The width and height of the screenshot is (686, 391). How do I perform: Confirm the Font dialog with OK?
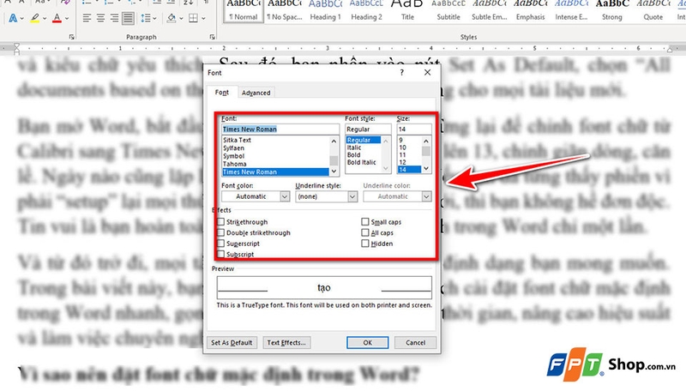pyautogui.click(x=368, y=342)
